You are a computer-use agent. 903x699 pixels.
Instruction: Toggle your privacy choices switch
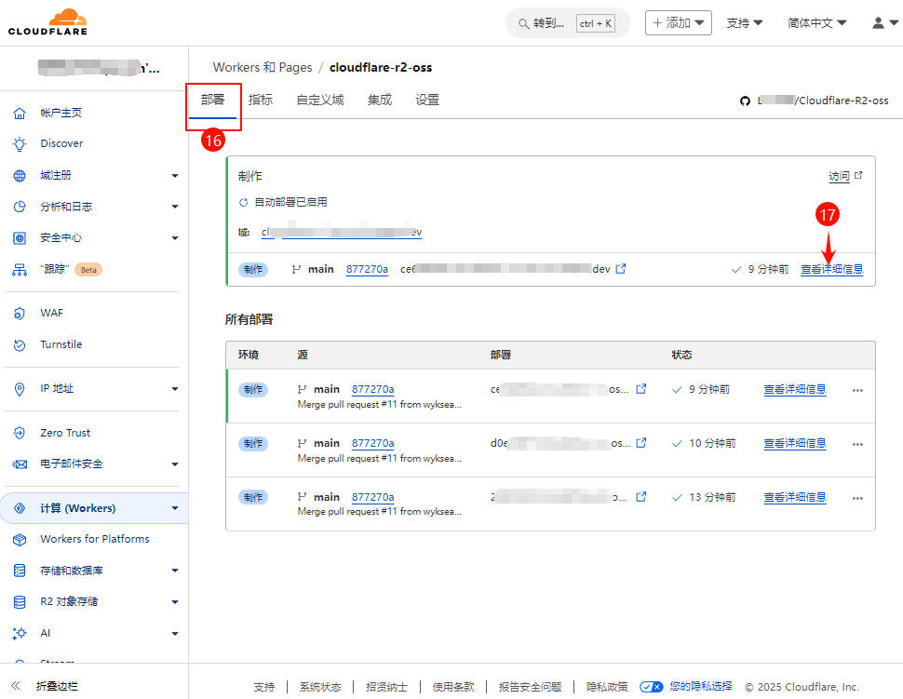[x=652, y=687]
